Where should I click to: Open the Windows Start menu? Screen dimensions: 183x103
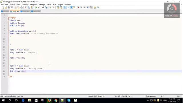tap(3, 100)
